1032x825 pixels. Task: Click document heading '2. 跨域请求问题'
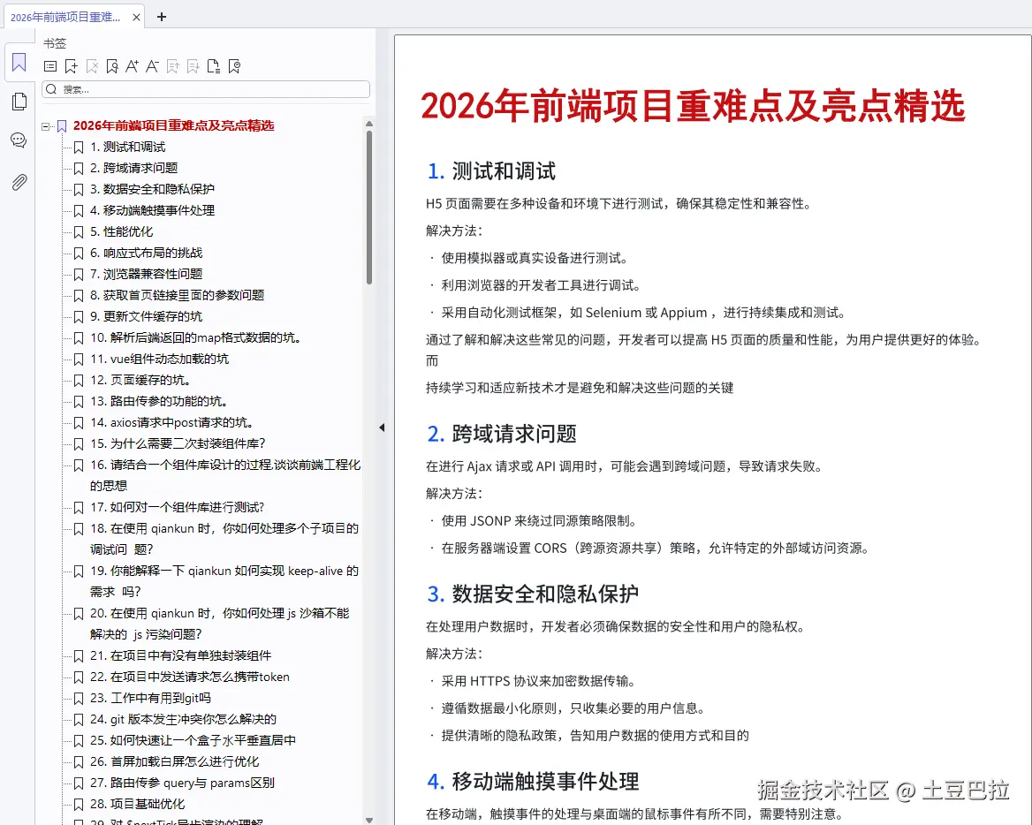tap(502, 434)
